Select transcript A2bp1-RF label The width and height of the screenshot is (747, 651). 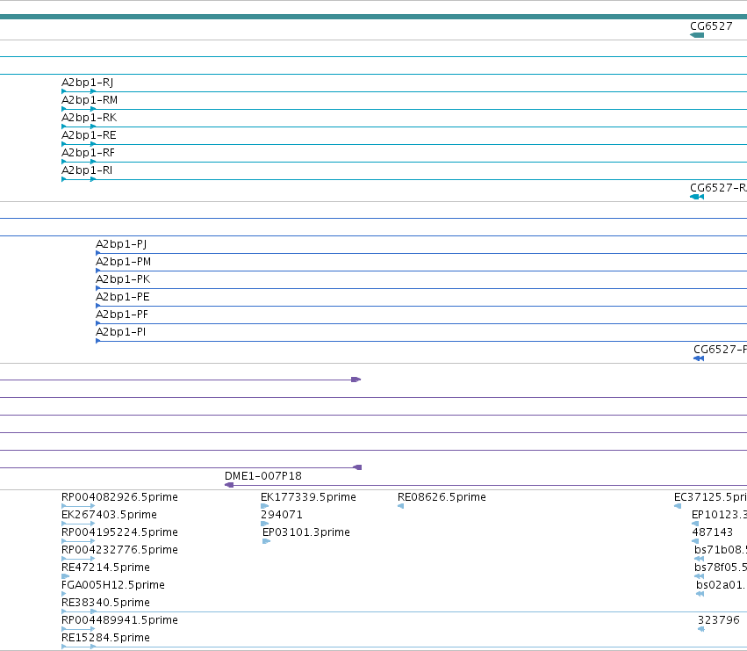[88, 153]
